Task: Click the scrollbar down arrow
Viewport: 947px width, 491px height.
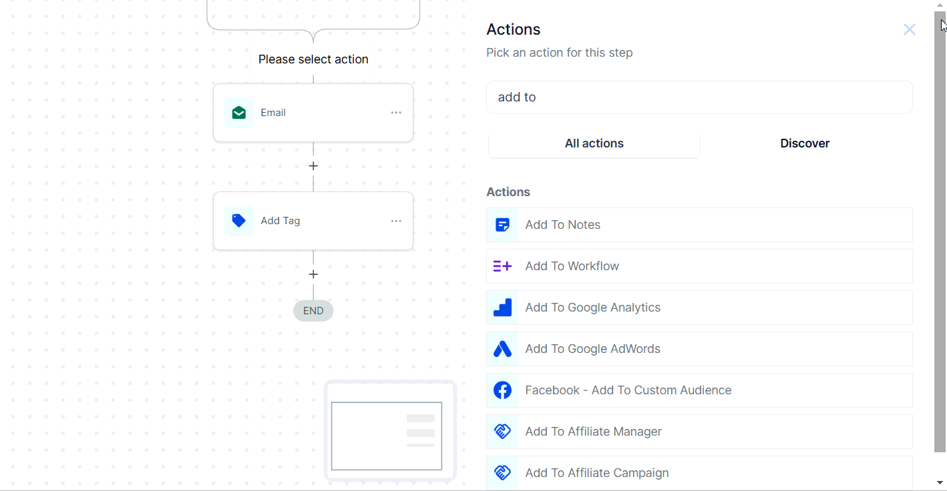Action: click(x=940, y=482)
